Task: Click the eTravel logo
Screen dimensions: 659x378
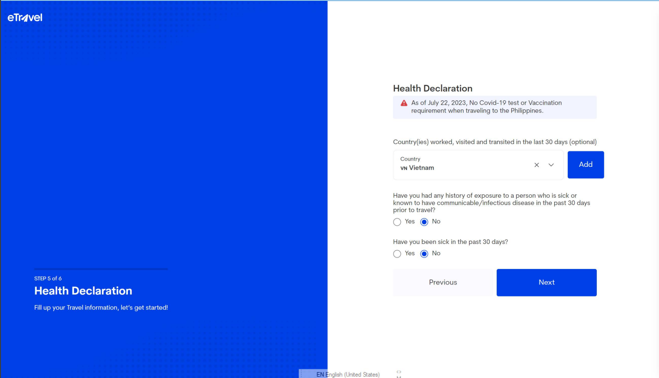Action: click(x=25, y=18)
